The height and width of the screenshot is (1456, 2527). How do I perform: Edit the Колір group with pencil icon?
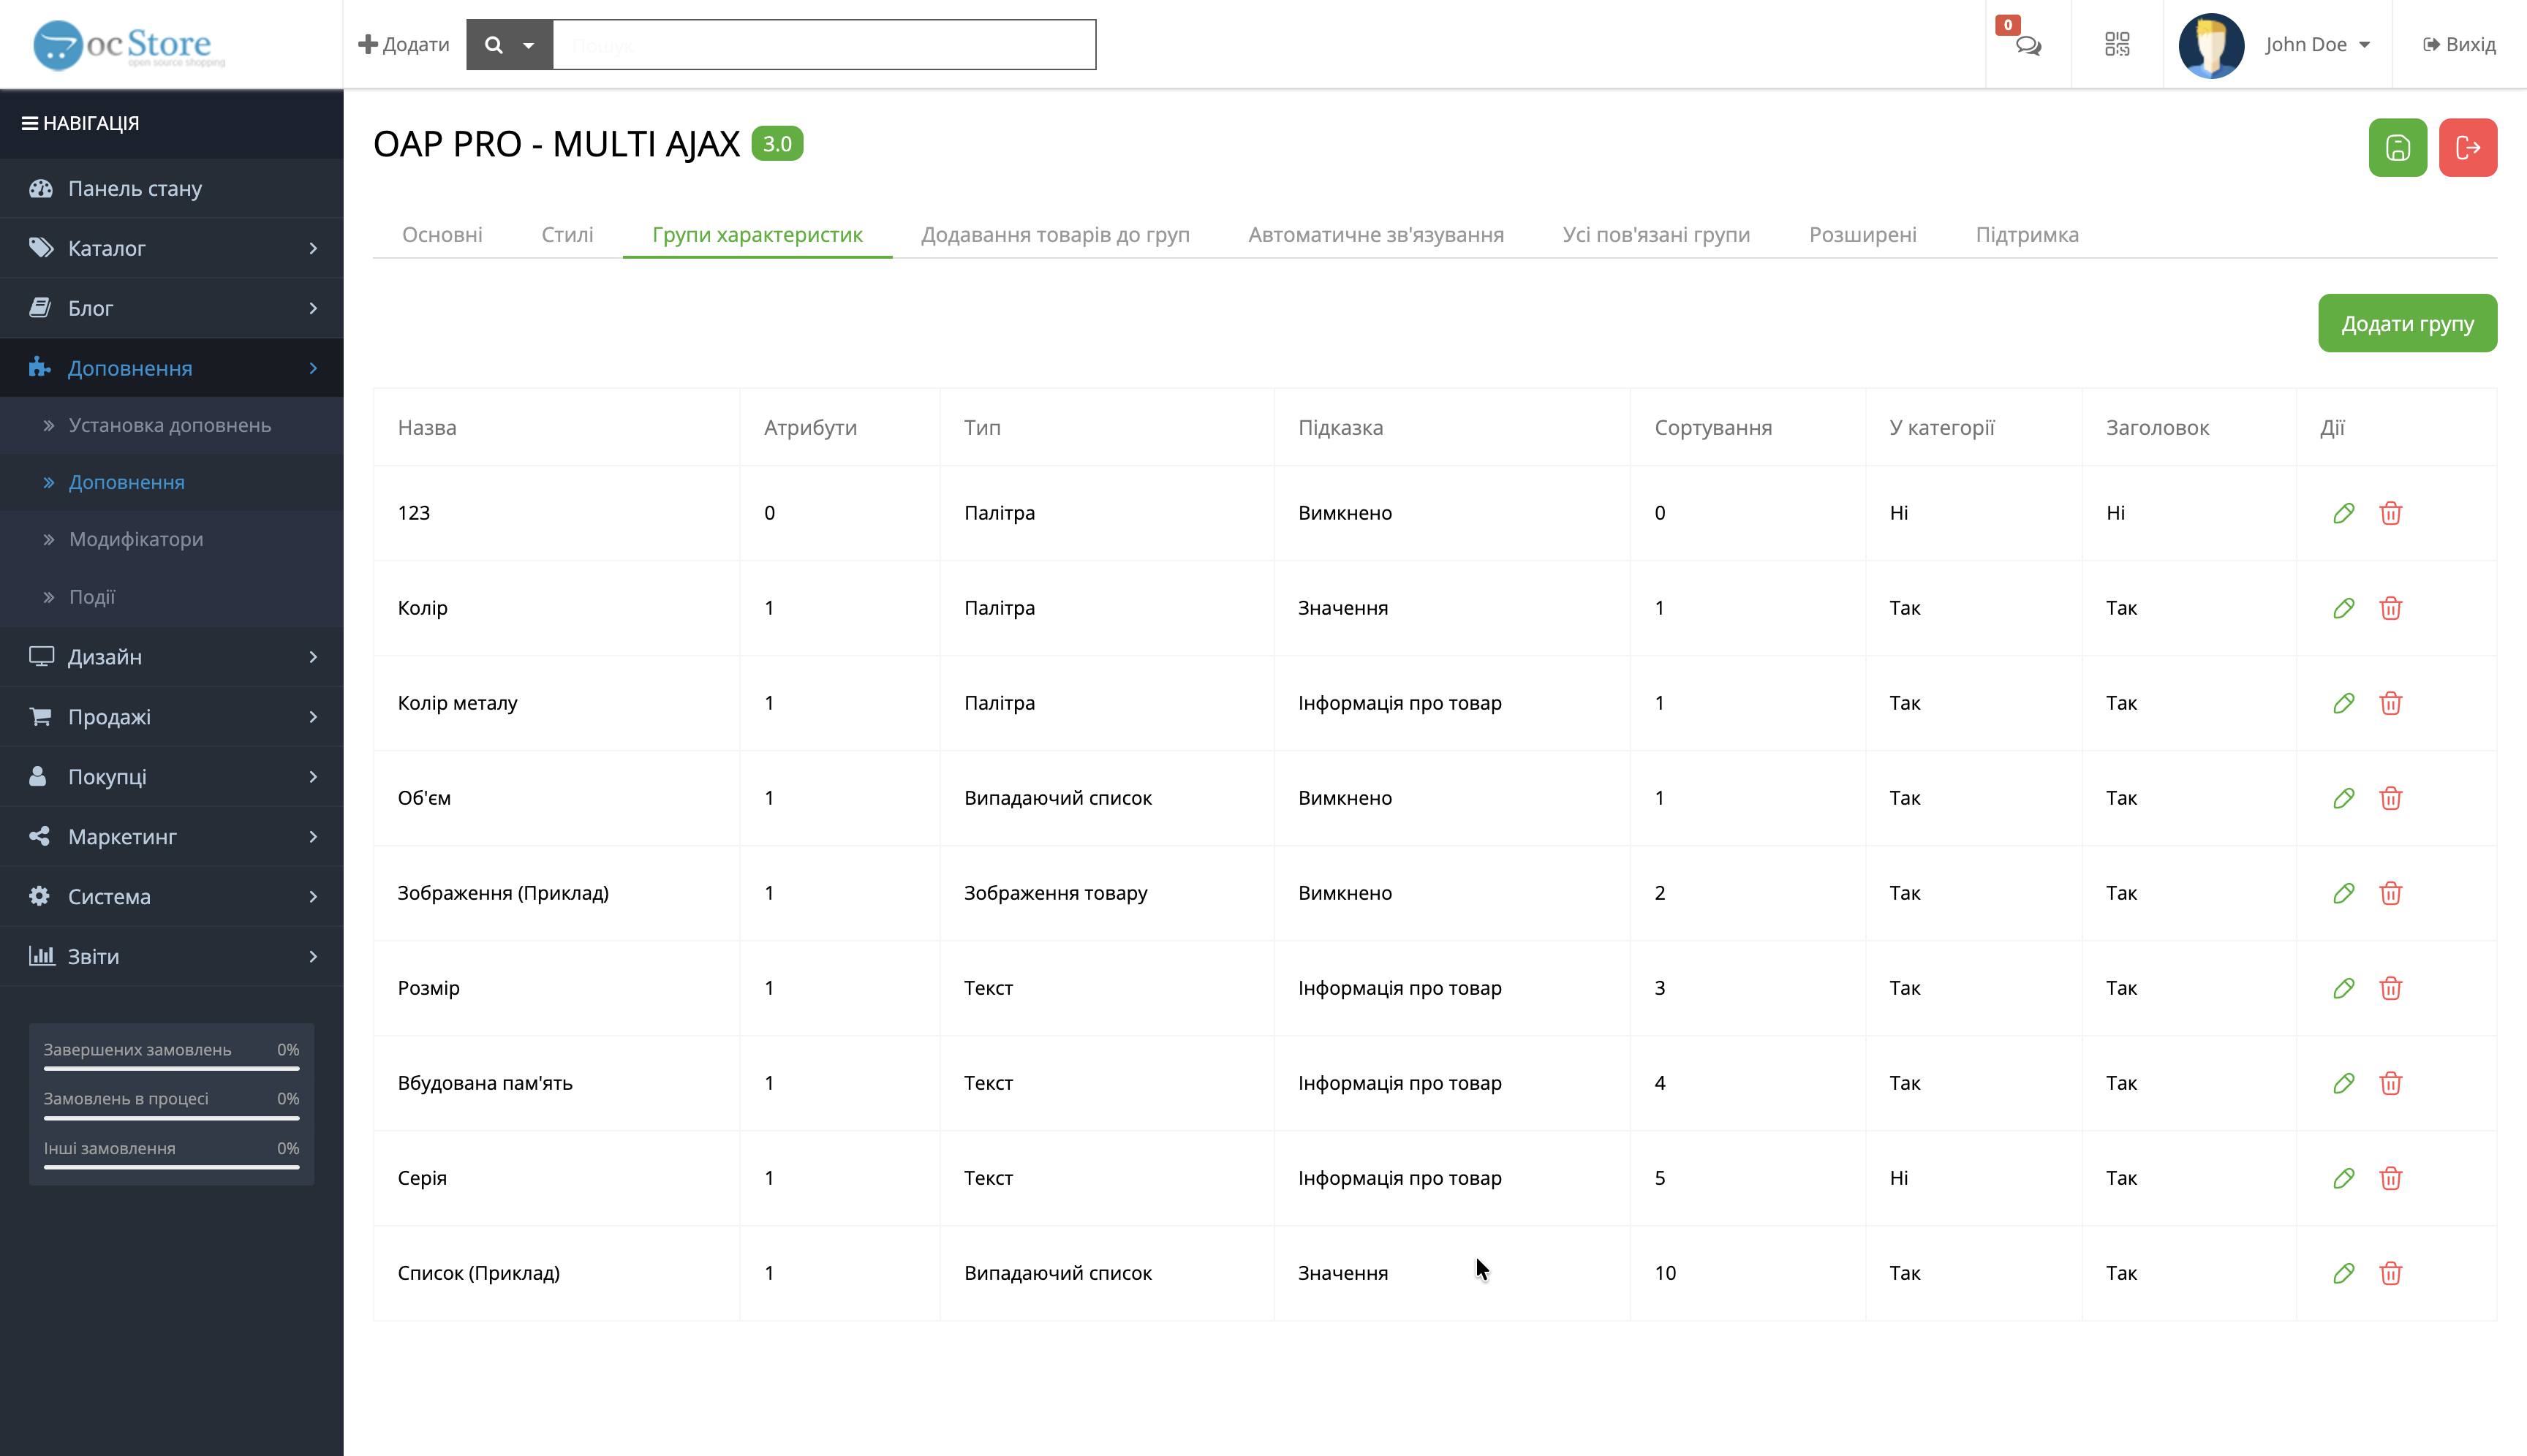pos(2343,608)
